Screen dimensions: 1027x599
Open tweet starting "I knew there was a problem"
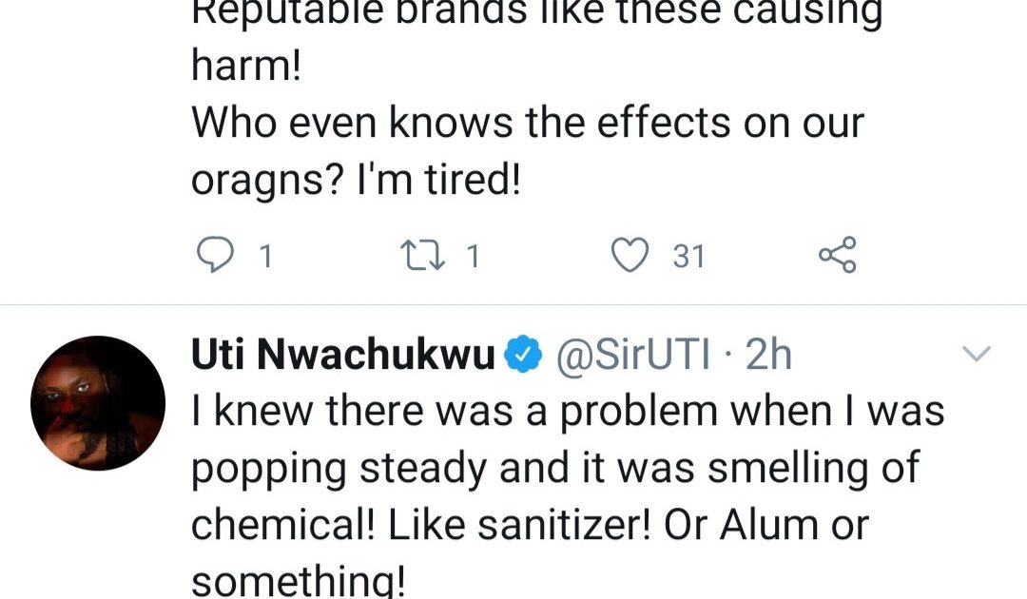click(568, 413)
